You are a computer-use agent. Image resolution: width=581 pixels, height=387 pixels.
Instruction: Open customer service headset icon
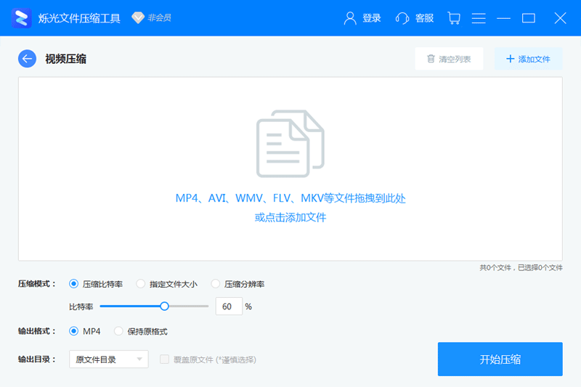pyautogui.click(x=402, y=17)
